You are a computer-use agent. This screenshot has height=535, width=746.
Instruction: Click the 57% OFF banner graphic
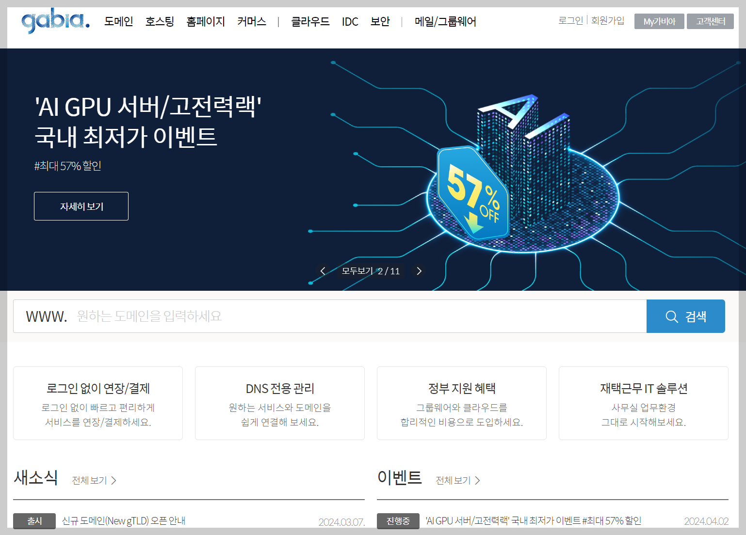(x=473, y=193)
